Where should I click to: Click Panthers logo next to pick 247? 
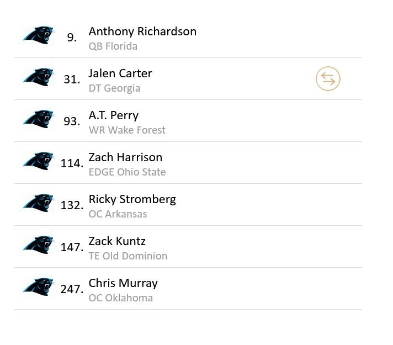click(39, 288)
